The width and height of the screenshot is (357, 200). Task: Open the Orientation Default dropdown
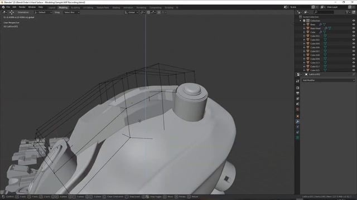click(x=44, y=12)
